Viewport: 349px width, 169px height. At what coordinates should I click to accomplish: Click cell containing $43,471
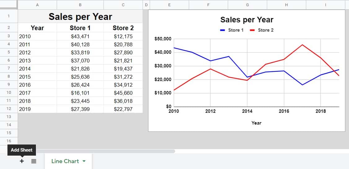coord(80,36)
